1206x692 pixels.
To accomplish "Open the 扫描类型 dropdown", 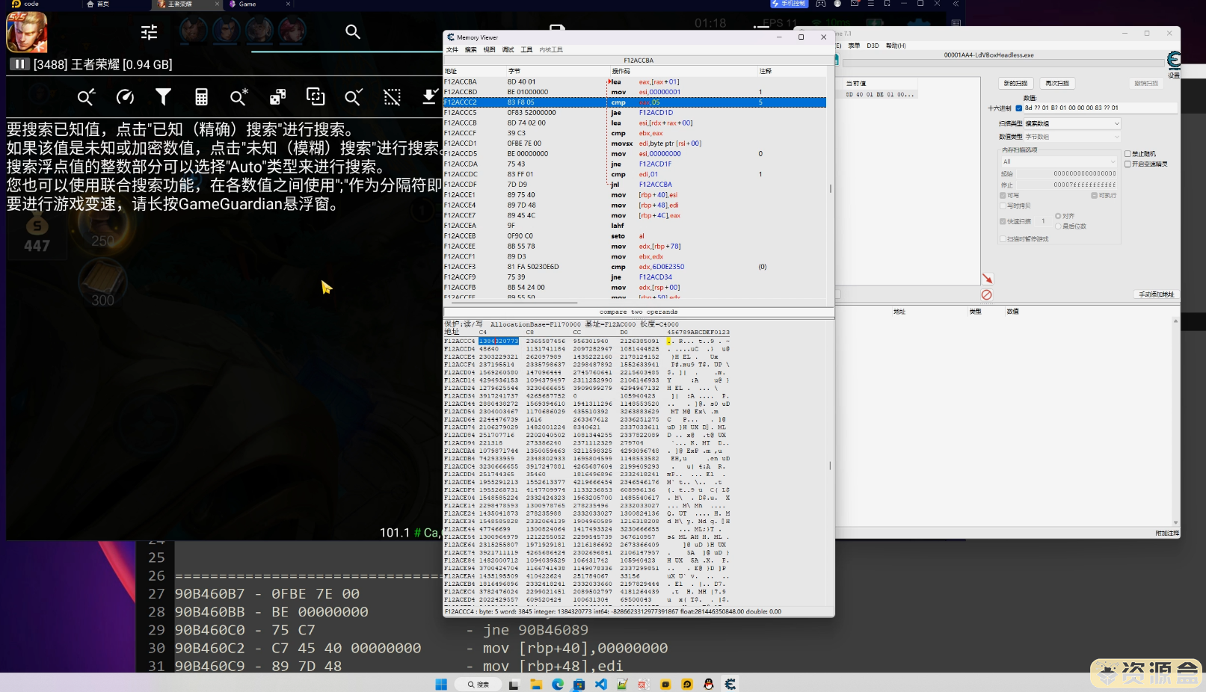I will (x=1071, y=123).
